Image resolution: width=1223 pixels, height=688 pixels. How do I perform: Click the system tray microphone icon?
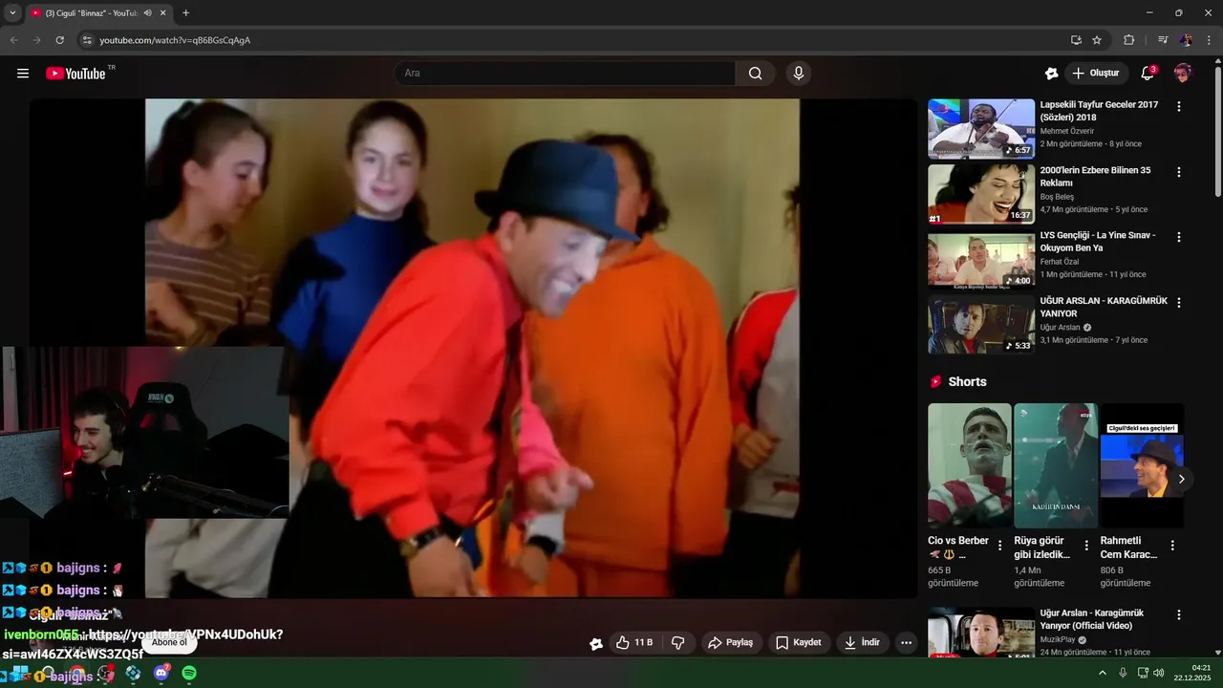point(1123,673)
